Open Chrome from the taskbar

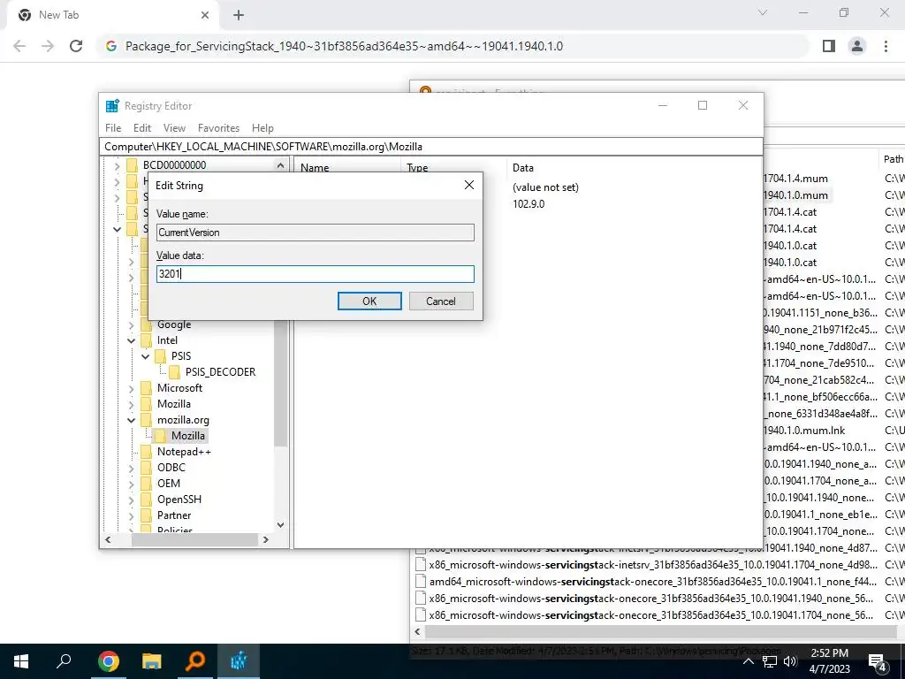point(108,661)
